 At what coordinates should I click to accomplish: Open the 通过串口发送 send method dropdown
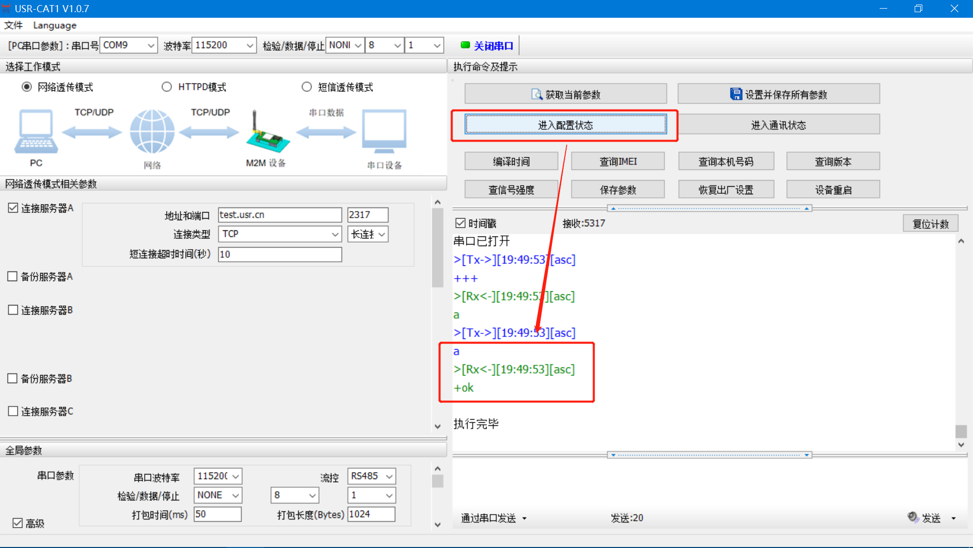point(494,518)
